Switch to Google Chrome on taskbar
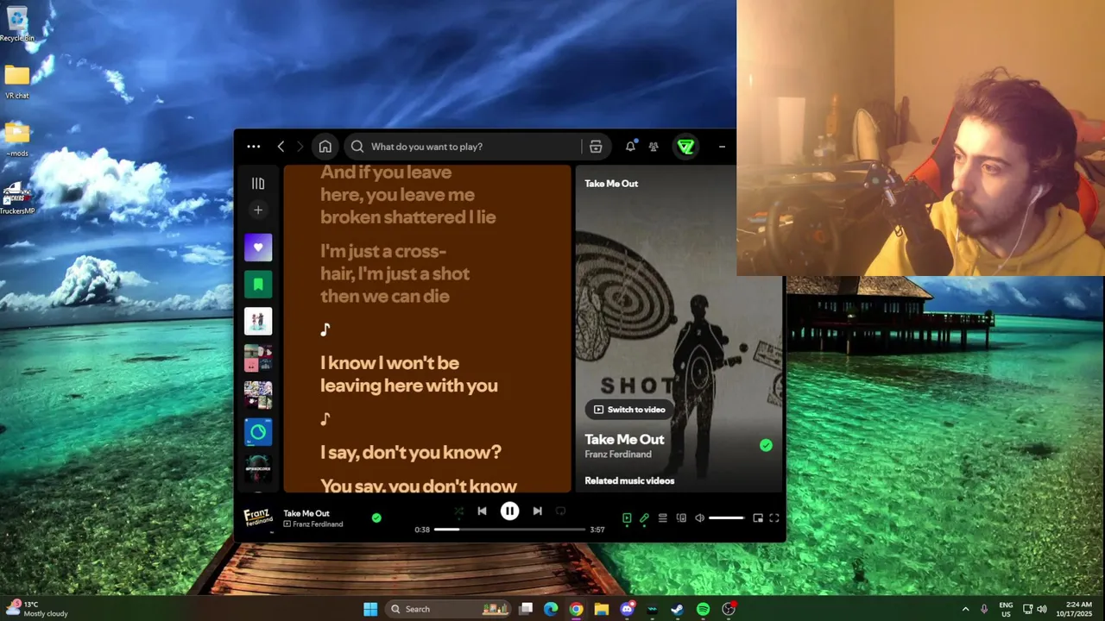 coord(576,609)
